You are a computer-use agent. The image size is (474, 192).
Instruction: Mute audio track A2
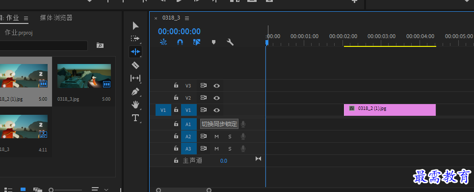coord(216,137)
